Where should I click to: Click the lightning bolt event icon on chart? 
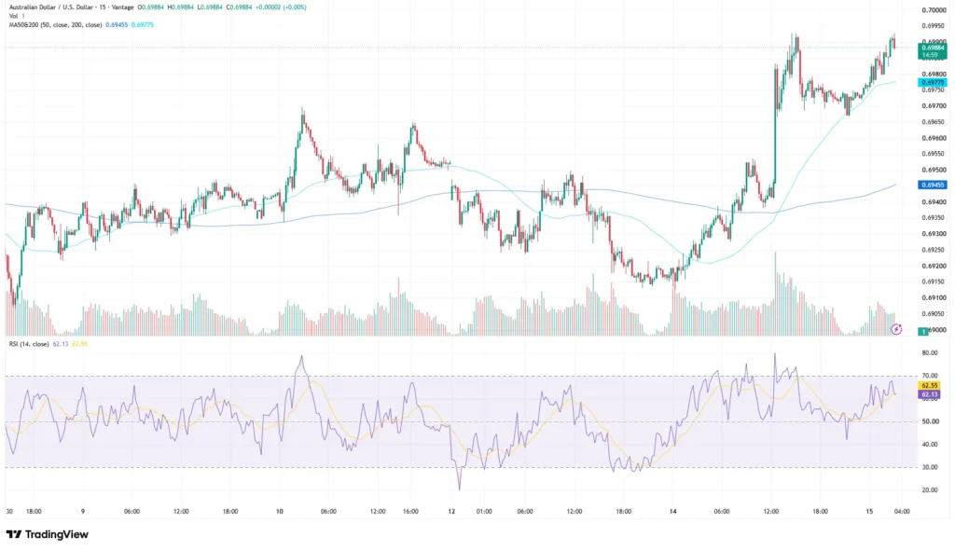pyautogui.click(x=896, y=329)
